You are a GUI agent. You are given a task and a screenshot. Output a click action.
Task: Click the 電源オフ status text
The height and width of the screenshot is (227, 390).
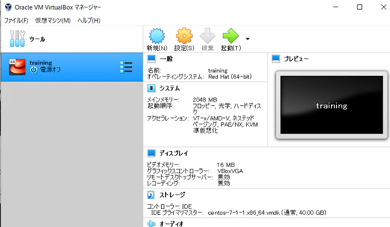click(50, 70)
